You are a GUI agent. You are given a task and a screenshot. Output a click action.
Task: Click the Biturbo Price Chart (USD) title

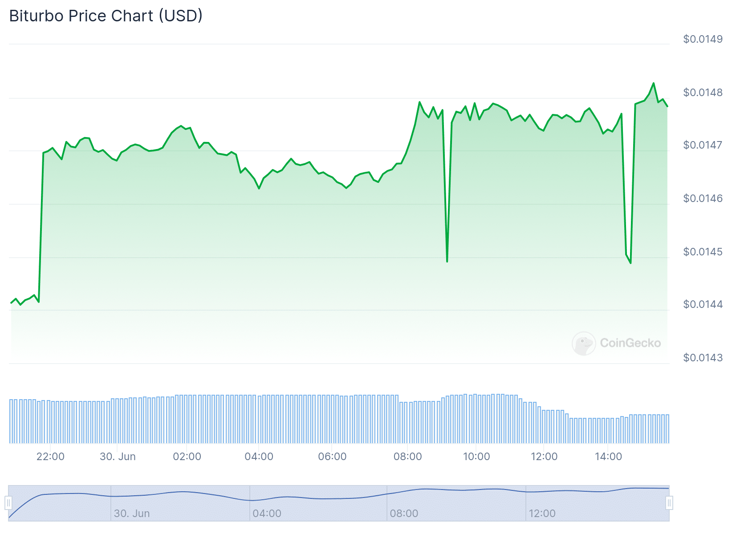pos(106,16)
